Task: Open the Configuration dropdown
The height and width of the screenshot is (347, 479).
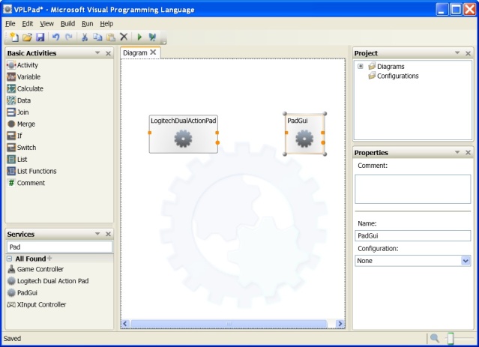Action: (466, 261)
